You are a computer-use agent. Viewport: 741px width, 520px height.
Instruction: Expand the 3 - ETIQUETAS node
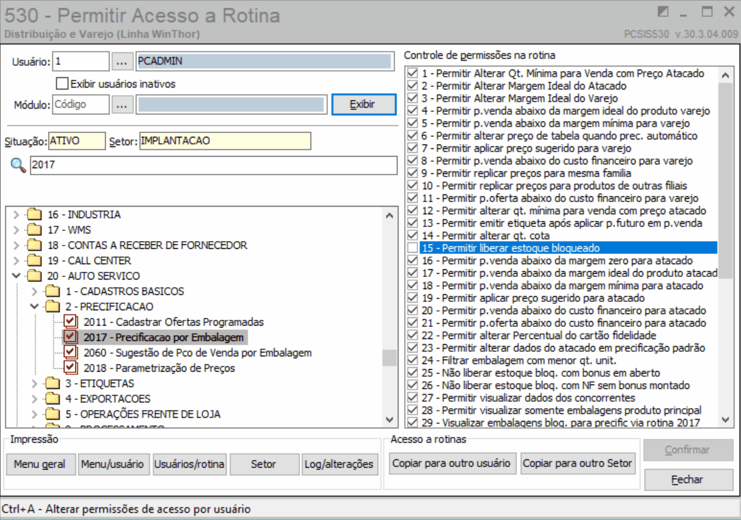pyautogui.click(x=34, y=383)
